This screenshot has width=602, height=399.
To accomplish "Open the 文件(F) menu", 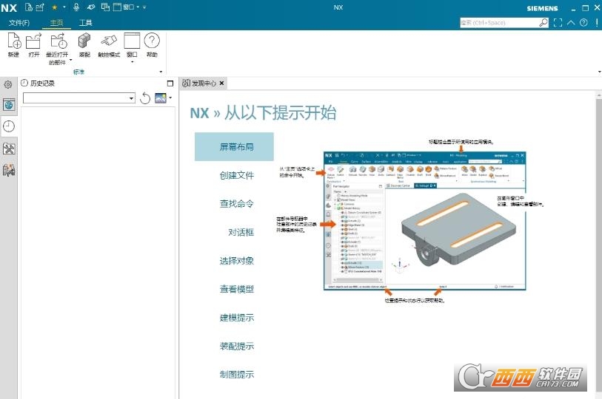I will click(19, 23).
